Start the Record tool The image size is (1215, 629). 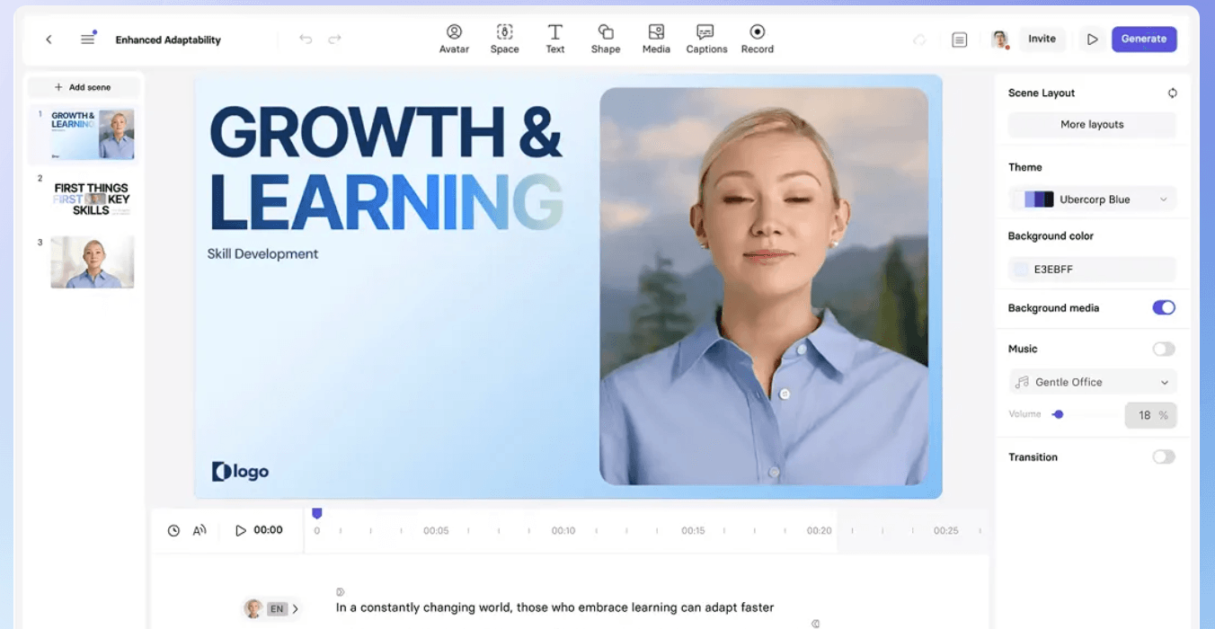click(758, 39)
